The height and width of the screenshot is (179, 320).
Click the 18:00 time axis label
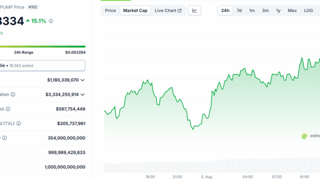(x=150, y=177)
